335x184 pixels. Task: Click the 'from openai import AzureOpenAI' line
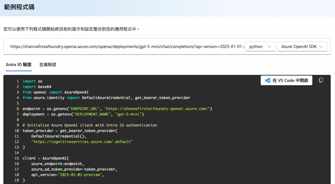[56, 92]
